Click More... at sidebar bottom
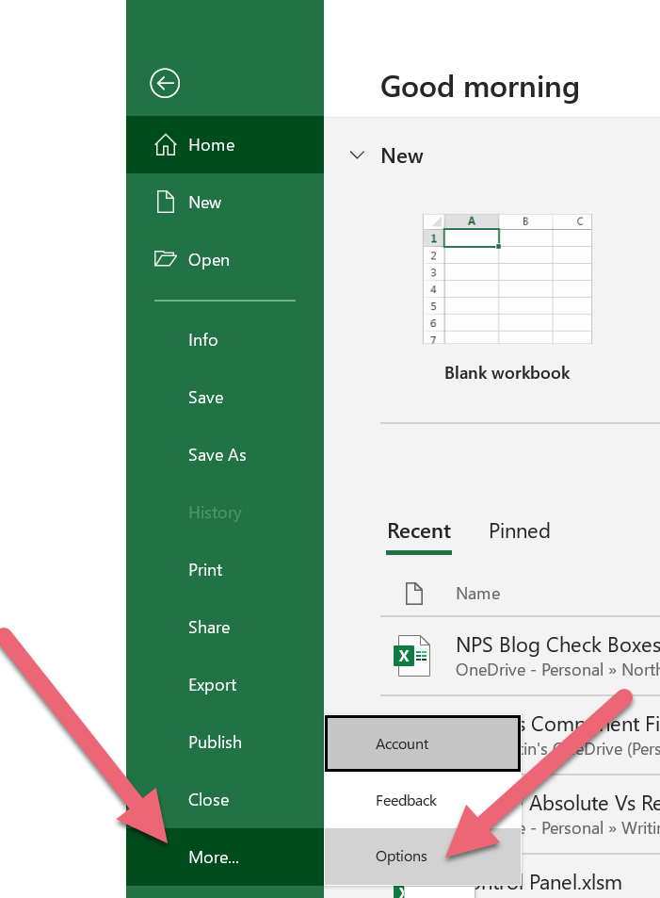This screenshot has width=660, height=898. click(x=225, y=857)
